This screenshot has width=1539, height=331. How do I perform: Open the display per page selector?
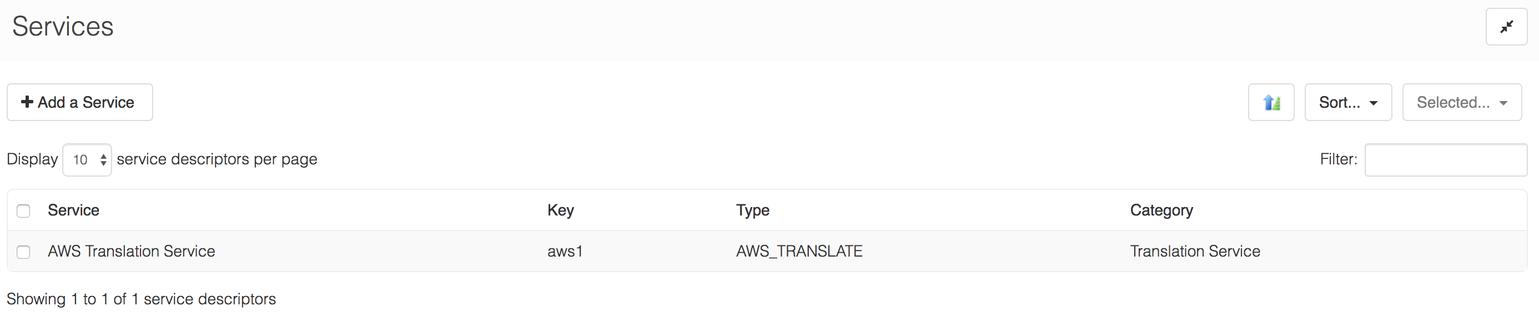coord(87,160)
